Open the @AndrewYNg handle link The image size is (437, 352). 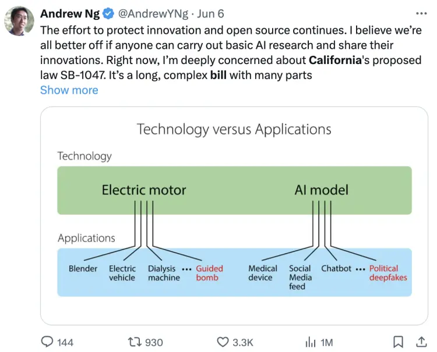point(153,13)
